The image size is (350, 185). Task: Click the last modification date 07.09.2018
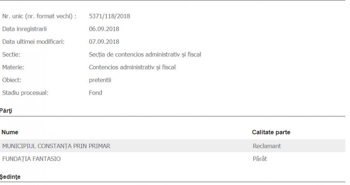click(x=104, y=42)
